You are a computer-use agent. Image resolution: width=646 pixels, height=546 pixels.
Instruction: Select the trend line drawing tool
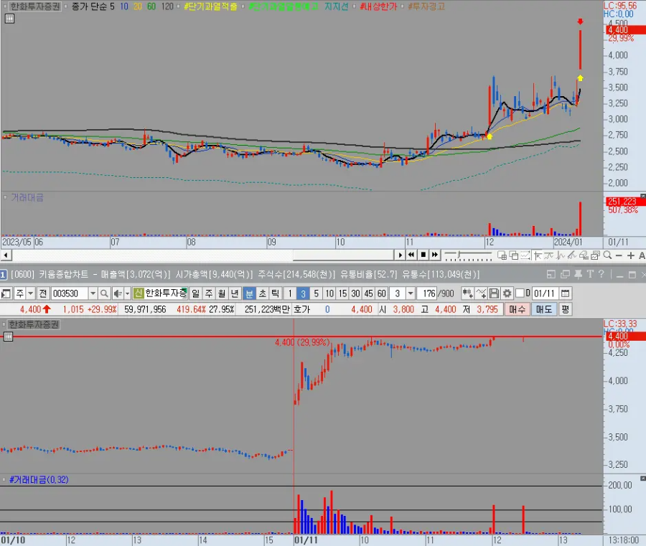pos(548,255)
